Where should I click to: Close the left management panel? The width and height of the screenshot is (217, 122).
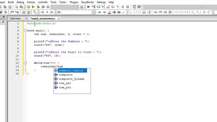pos(4,17)
